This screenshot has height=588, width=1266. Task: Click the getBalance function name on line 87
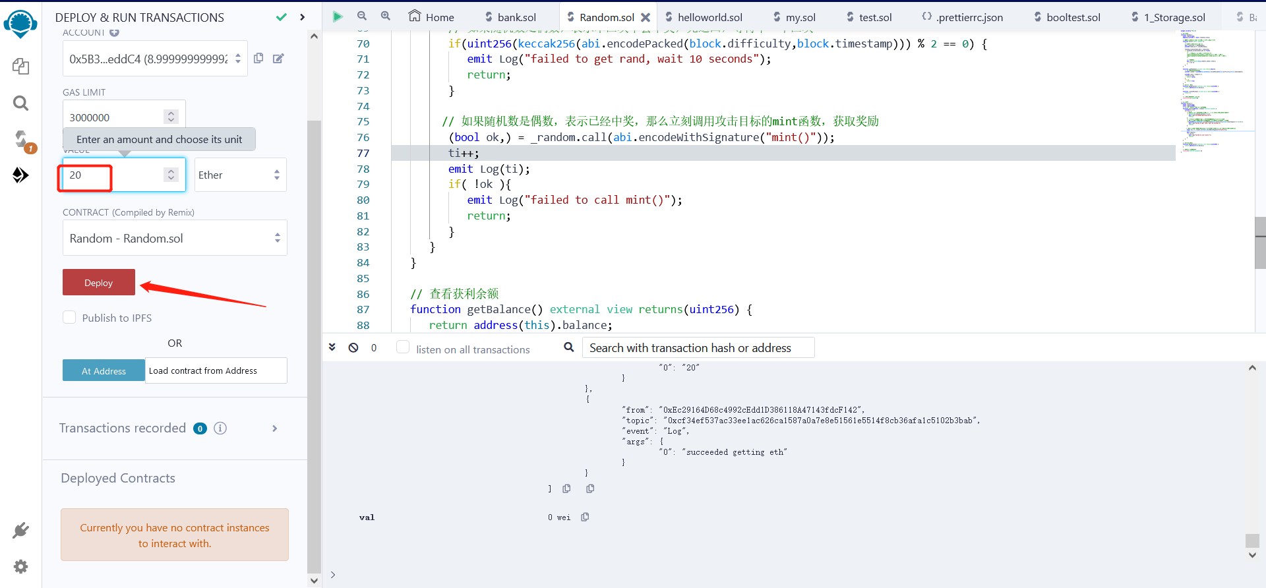(x=504, y=309)
